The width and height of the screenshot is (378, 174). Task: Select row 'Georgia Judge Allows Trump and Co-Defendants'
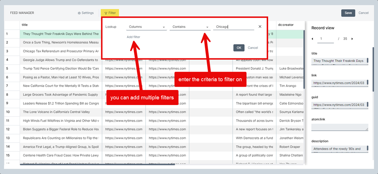[x=61, y=60]
